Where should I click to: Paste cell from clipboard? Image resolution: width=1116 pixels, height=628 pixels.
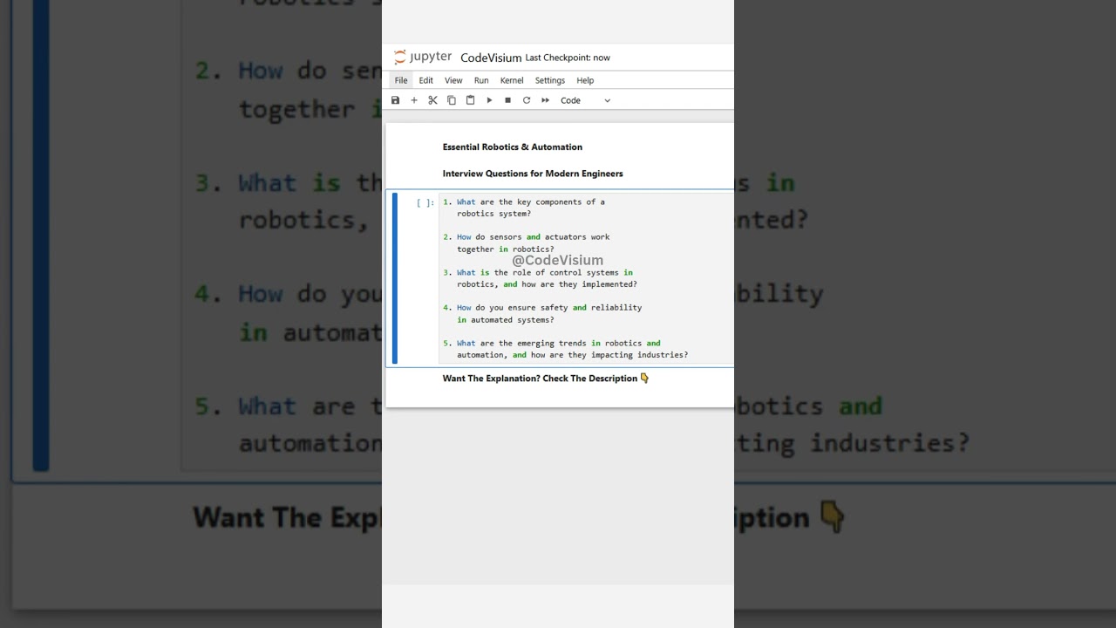click(x=470, y=100)
